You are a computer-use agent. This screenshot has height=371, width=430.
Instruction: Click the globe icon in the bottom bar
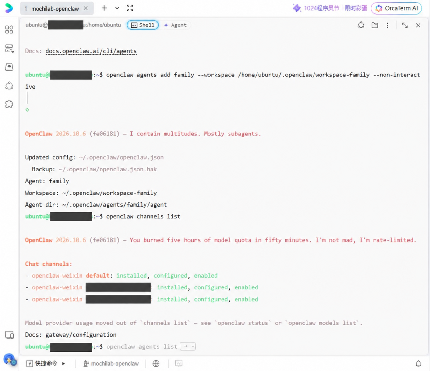pos(156,363)
